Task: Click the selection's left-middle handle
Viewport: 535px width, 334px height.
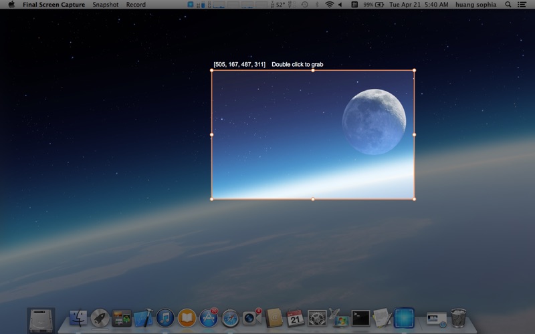Action: (211, 135)
